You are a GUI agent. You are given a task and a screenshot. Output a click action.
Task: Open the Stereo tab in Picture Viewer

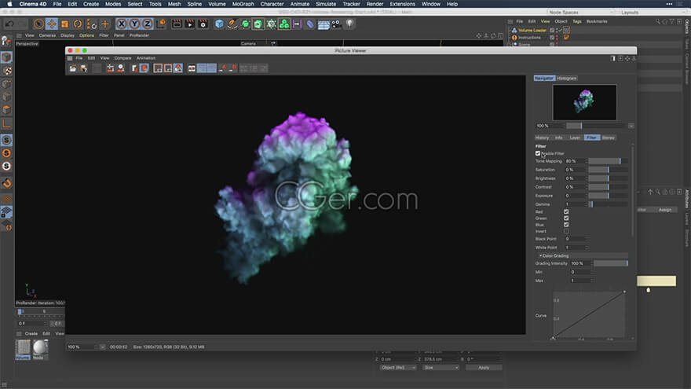608,138
